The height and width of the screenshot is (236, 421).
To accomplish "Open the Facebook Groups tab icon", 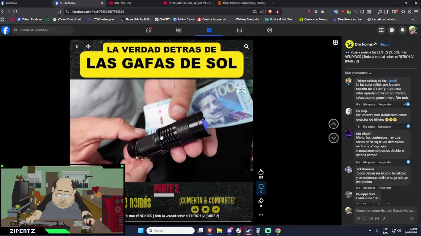I will click(270, 30).
